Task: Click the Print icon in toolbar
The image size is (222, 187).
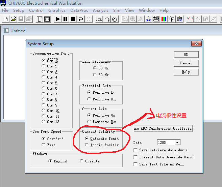Action: click(x=29, y=19)
